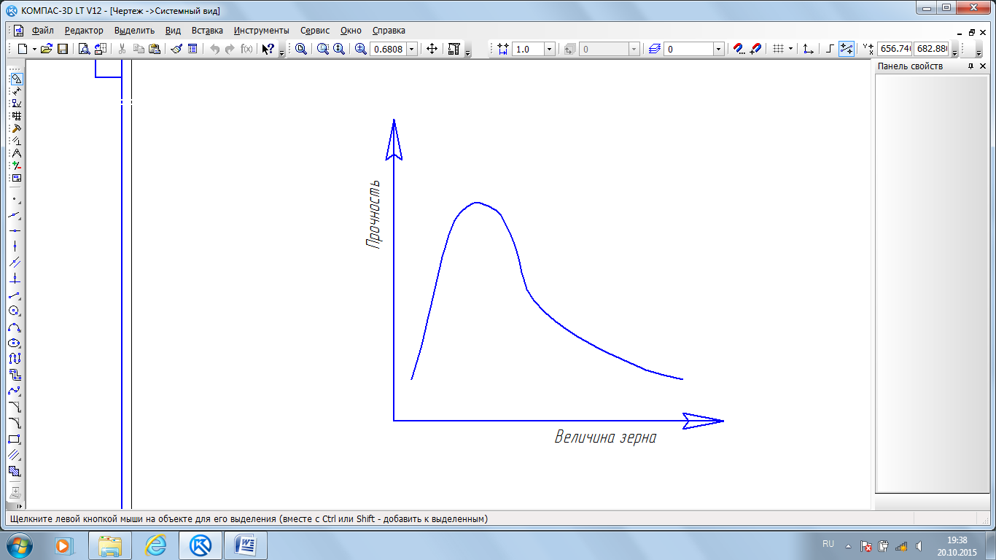Open the Справка menu
The height and width of the screenshot is (560, 996).
389,31
